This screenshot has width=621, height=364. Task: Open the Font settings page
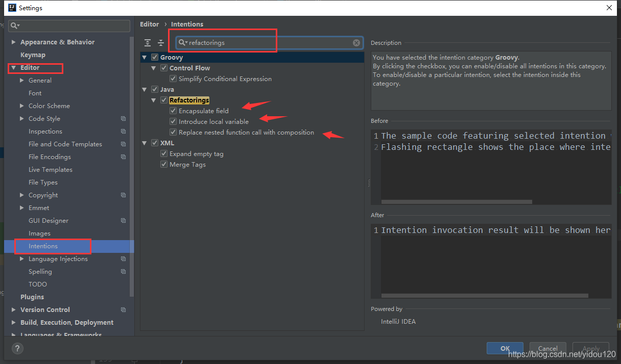tap(35, 93)
